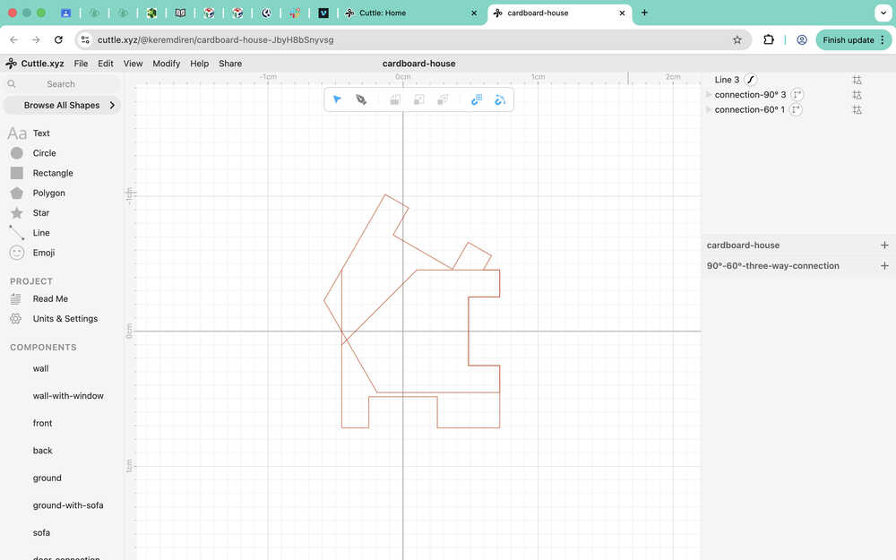
Task: Switch to the pinned Slack tab
Action: pos(295,13)
